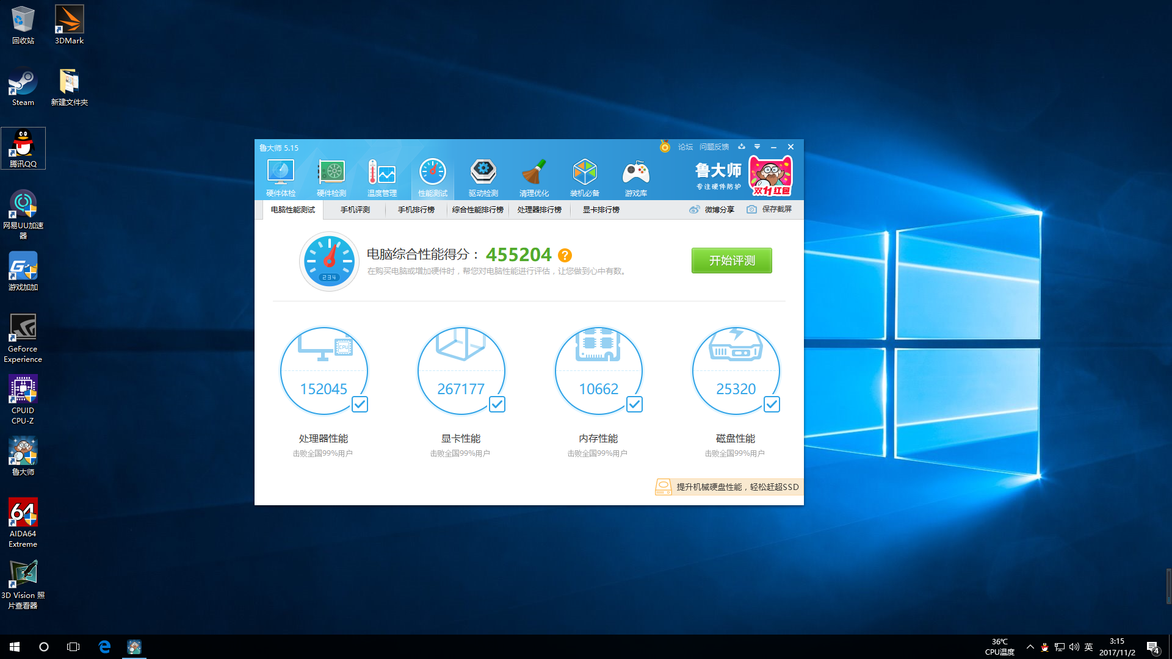Uncheck the 显卡性能 test checkbox
This screenshot has height=659, width=1172.
497,404
